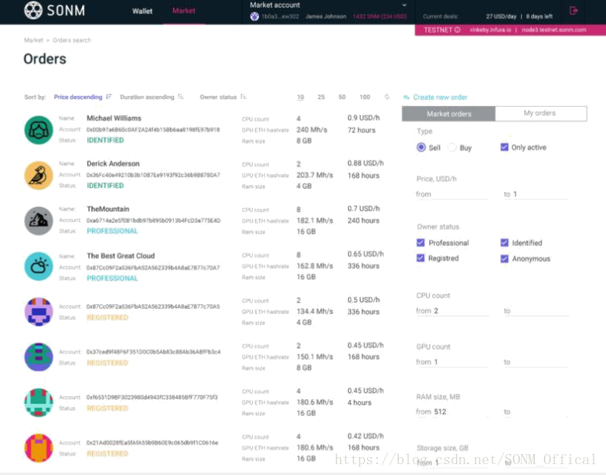
Task: Select the Sell radio button
Action: [x=421, y=147]
